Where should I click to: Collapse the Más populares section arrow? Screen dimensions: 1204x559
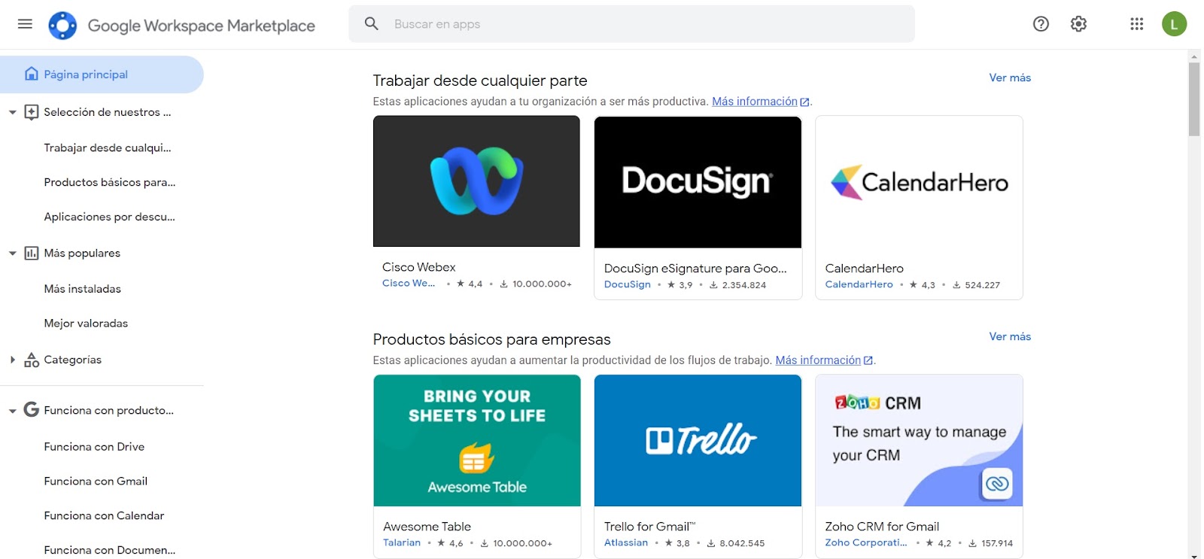pyautogui.click(x=12, y=254)
